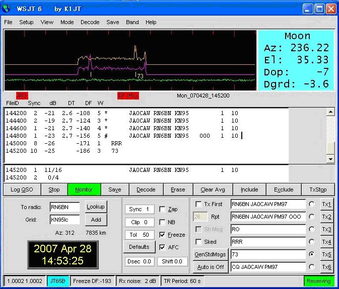Select the Tx4 RRR radio button
Image resolution: width=339 pixels, height=289 pixels.
click(x=311, y=242)
